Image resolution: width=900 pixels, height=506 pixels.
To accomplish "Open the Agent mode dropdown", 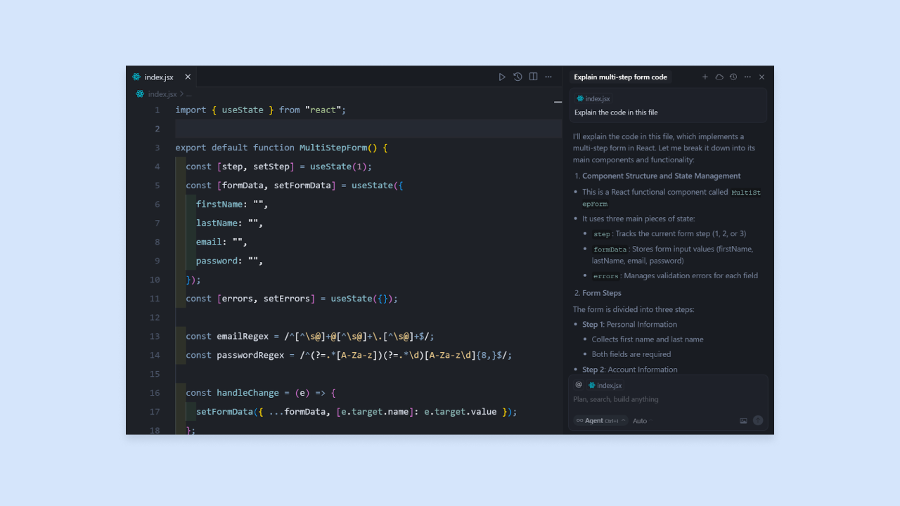I will pyautogui.click(x=601, y=420).
